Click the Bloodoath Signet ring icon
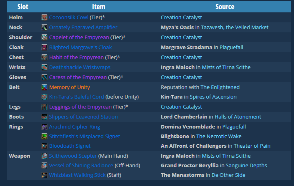This screenshot has width=294, height=186. [44, 146]
